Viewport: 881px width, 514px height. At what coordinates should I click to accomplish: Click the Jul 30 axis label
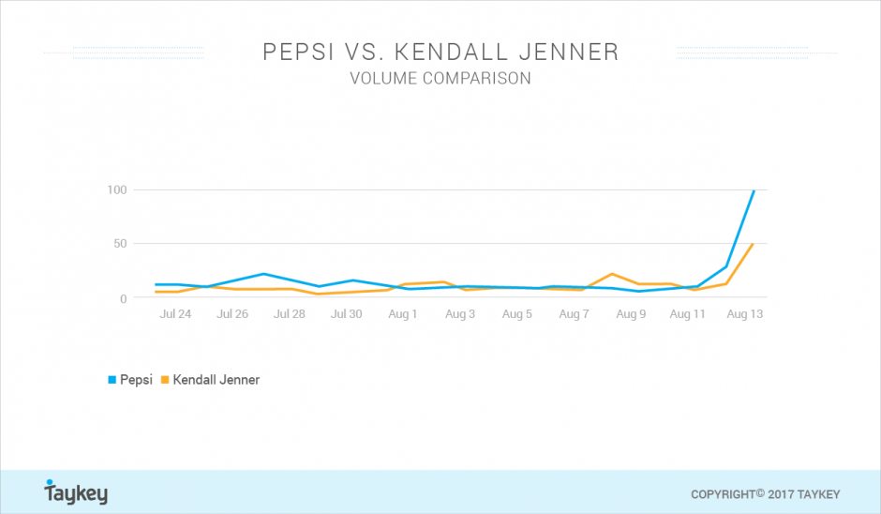346,314
